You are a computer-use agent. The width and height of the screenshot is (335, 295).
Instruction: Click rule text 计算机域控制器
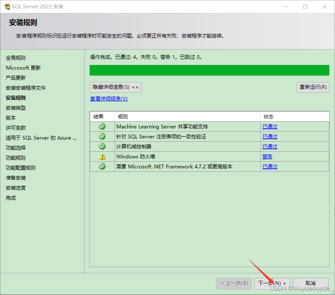(x=134, y=146)
